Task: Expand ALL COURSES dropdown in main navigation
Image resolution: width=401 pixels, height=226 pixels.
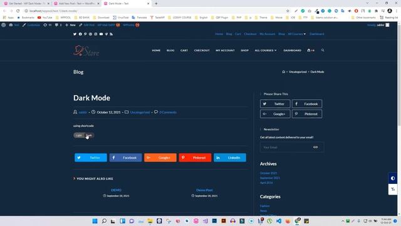Action: tap(266, 50)
